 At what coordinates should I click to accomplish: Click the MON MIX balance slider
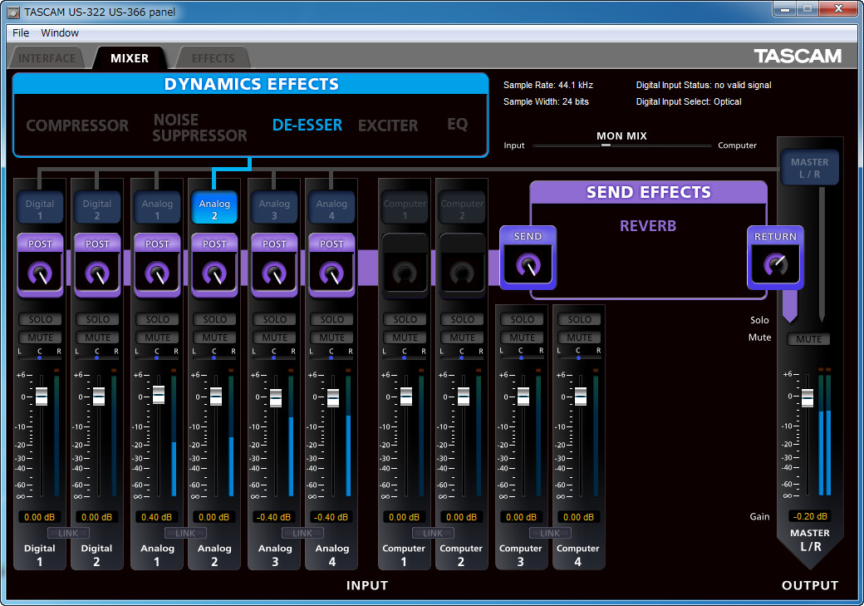click(x=606, y=145)
